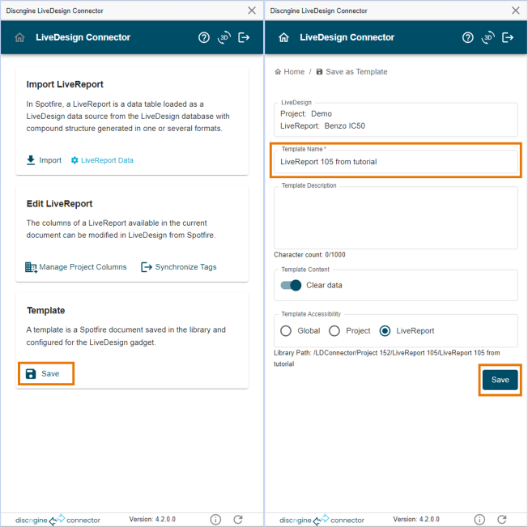
Task: Click 'Project: Demo' text
Action: 306,114
